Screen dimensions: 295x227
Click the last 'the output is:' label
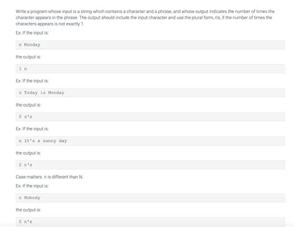[x=28, y=210]
